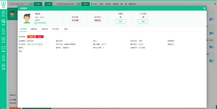Viewport: 217px width, 109px height.
Task: Click the red 金主 member tag
Action: [x=40, y=37]
